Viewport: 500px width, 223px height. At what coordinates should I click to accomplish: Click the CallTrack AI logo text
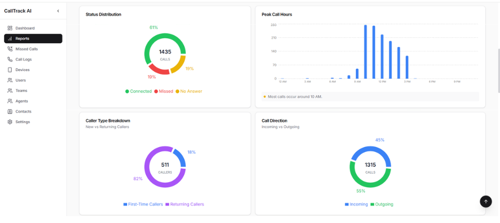coord(19,11)
